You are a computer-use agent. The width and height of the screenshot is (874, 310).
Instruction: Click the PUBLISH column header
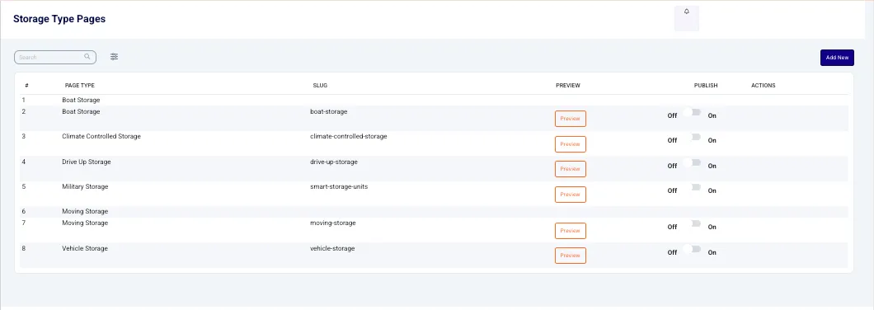coord(706,85)
